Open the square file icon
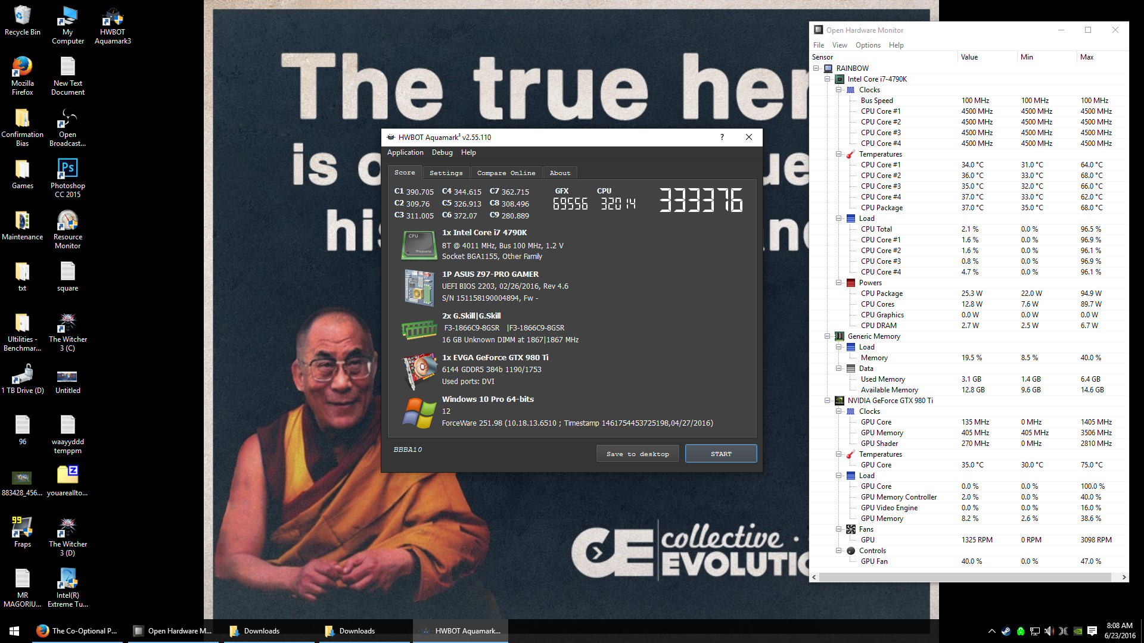Viewport: 1144px width, 643px height. tap(68, 276)
